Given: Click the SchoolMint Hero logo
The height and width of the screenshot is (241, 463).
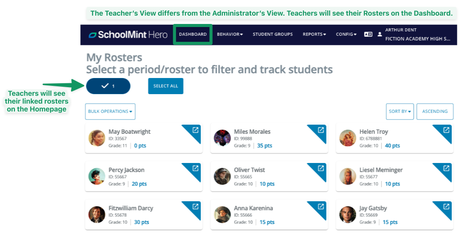Looking at the screenshot, I should pyautogui.click(x=128, y=35).
